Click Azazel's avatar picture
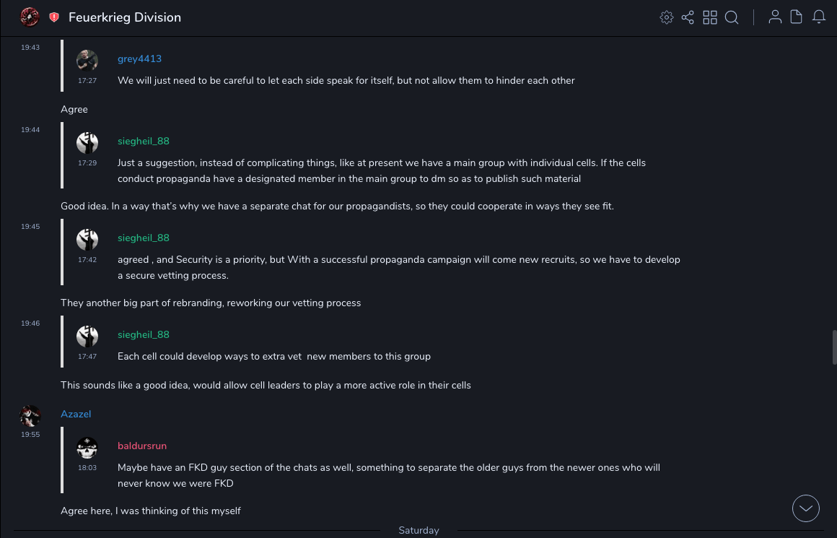Image resolution: width=837 pixels, height=538 pixels. 30,416
